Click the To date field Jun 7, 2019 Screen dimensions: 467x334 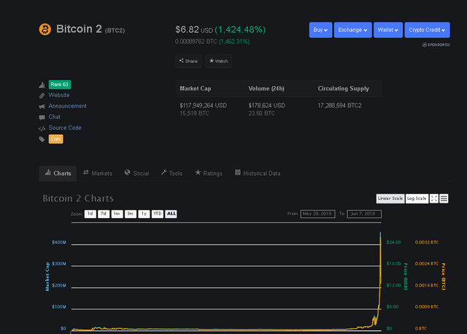364,214
